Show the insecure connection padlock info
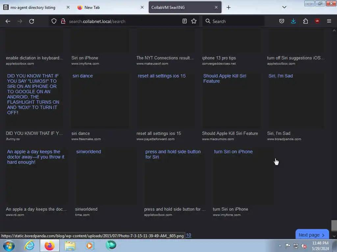The width and height of the screenshot is (337, 252). click(x=63, y=21)
